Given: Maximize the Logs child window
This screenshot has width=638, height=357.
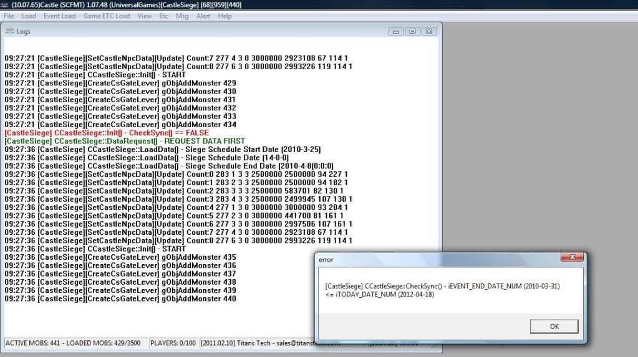Looking at the screenshot, I should [412, 31].
